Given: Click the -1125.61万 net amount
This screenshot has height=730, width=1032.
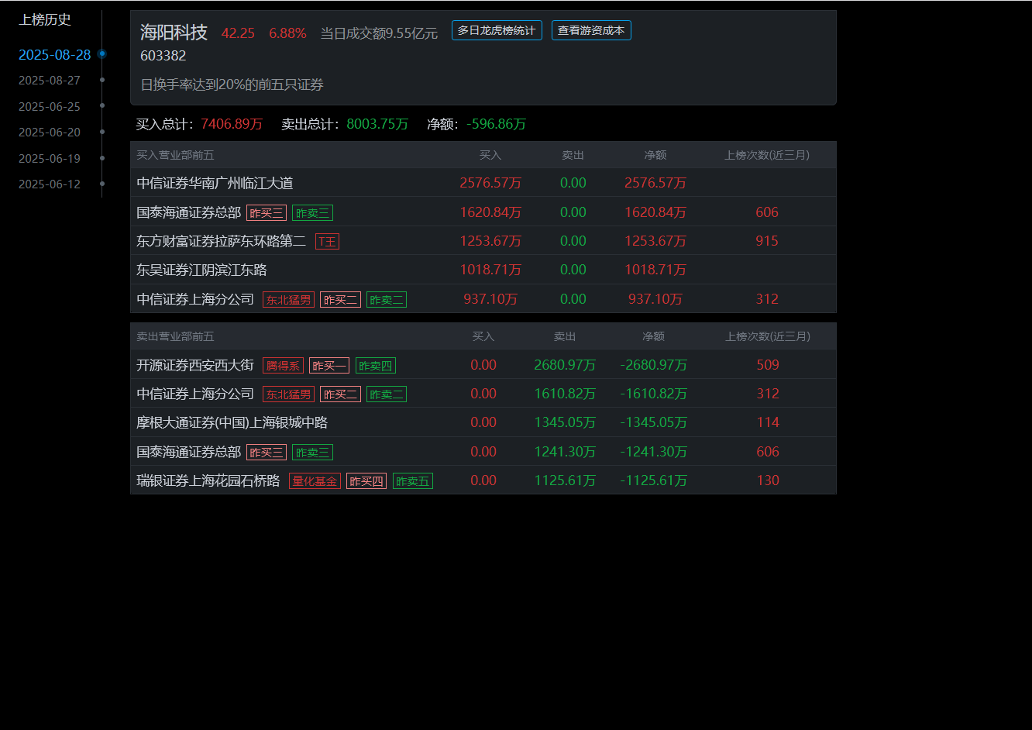Looking at the screenshot, I should click(x=653, y=480).
